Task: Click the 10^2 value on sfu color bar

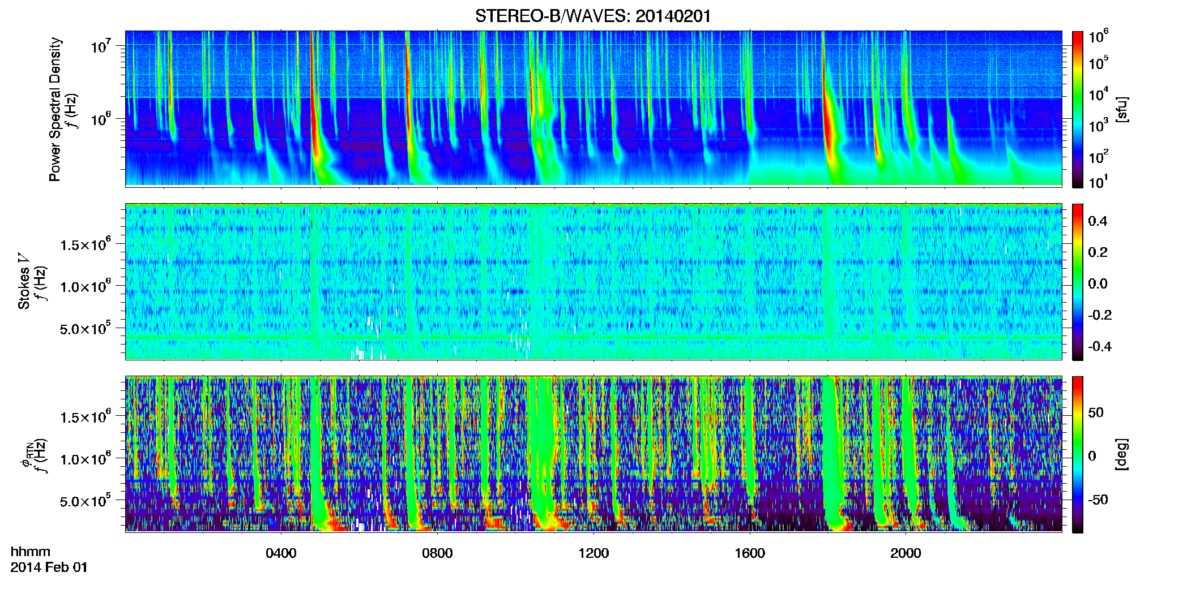Action: pos(1099,157)
